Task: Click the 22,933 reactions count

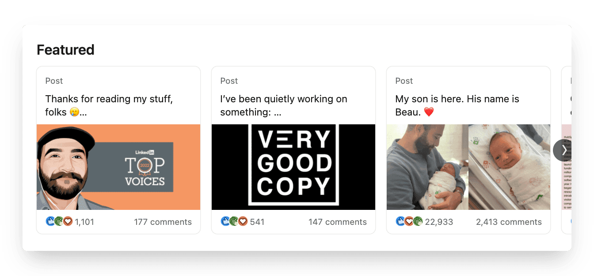Action: (x=439, y=222)
